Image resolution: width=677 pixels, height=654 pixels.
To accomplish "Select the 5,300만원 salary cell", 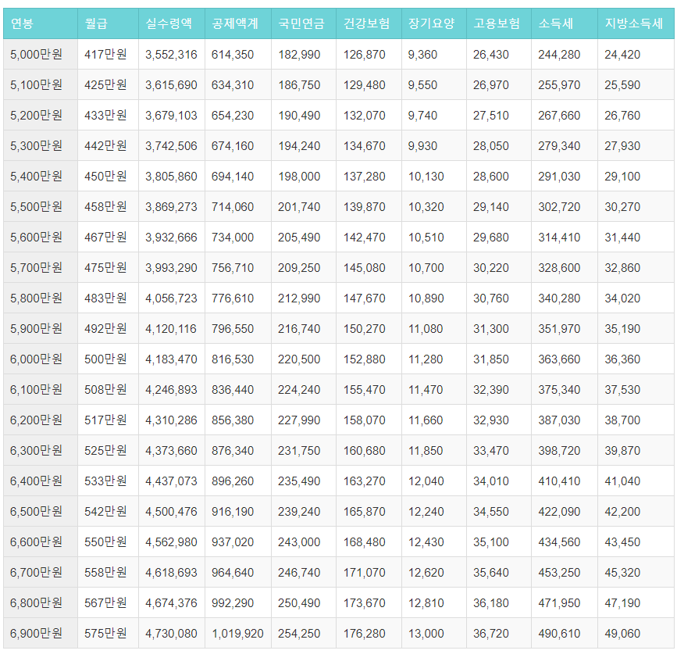I will pyautogui.click(x=41, y=145).
